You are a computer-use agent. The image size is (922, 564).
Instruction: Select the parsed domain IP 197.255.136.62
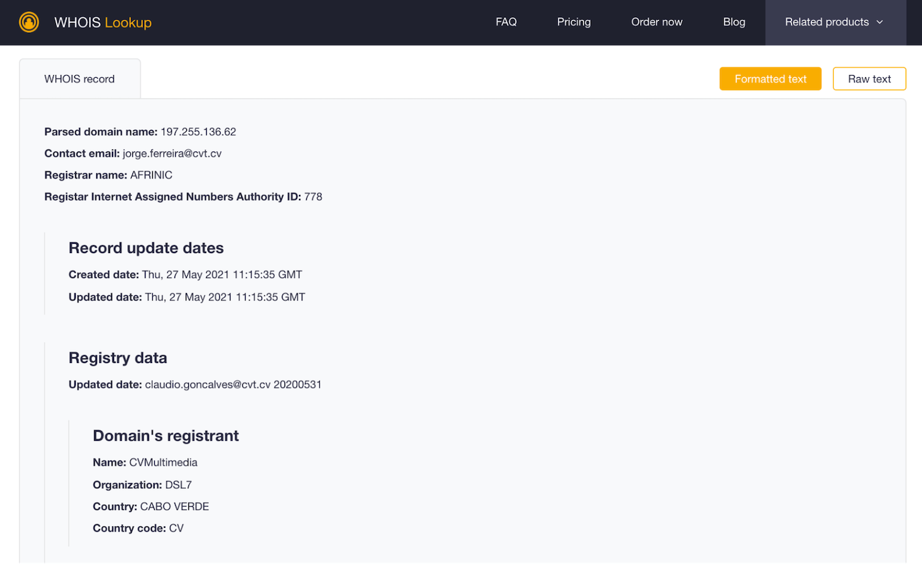pyautogui.click(x=198, y=131)
